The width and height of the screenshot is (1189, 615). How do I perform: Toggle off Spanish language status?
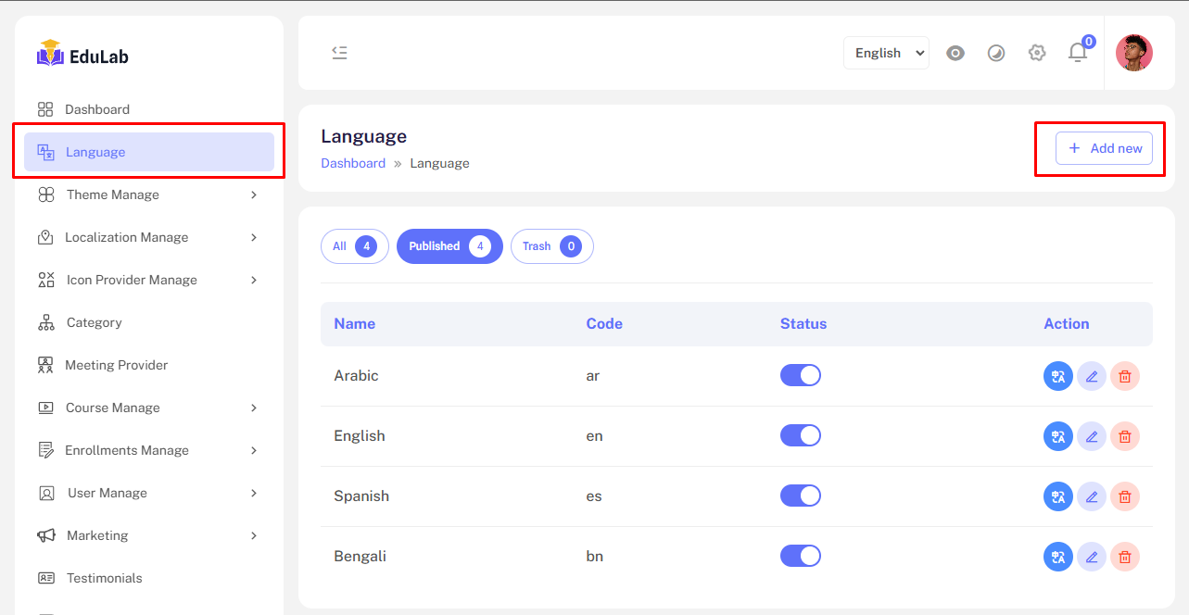pyautogui.click(x=801, y=496)
